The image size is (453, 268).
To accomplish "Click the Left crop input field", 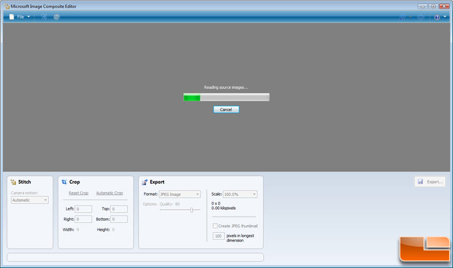I will 83,209.
